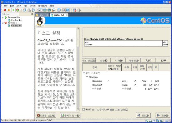Screen dimensions: 172x123
Task: Click the red Power Off toolbar button
Action: (x=5, y=10)
